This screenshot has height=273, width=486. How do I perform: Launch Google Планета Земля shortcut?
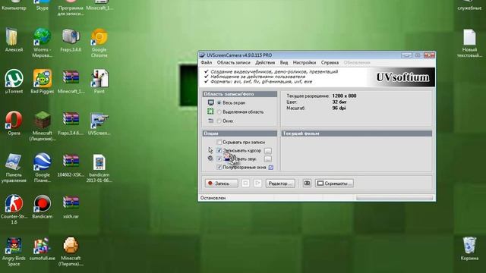(x=43, y=162)
